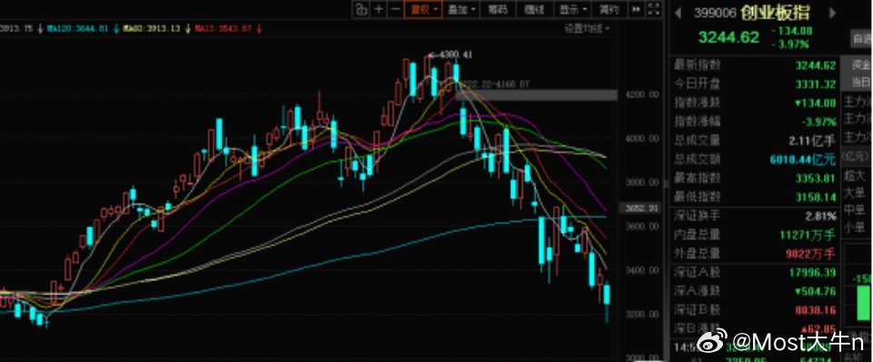This screenshot has height=362, width=873.
Task: Click the 简约 mode button
Action: click(x=609, y=9)
